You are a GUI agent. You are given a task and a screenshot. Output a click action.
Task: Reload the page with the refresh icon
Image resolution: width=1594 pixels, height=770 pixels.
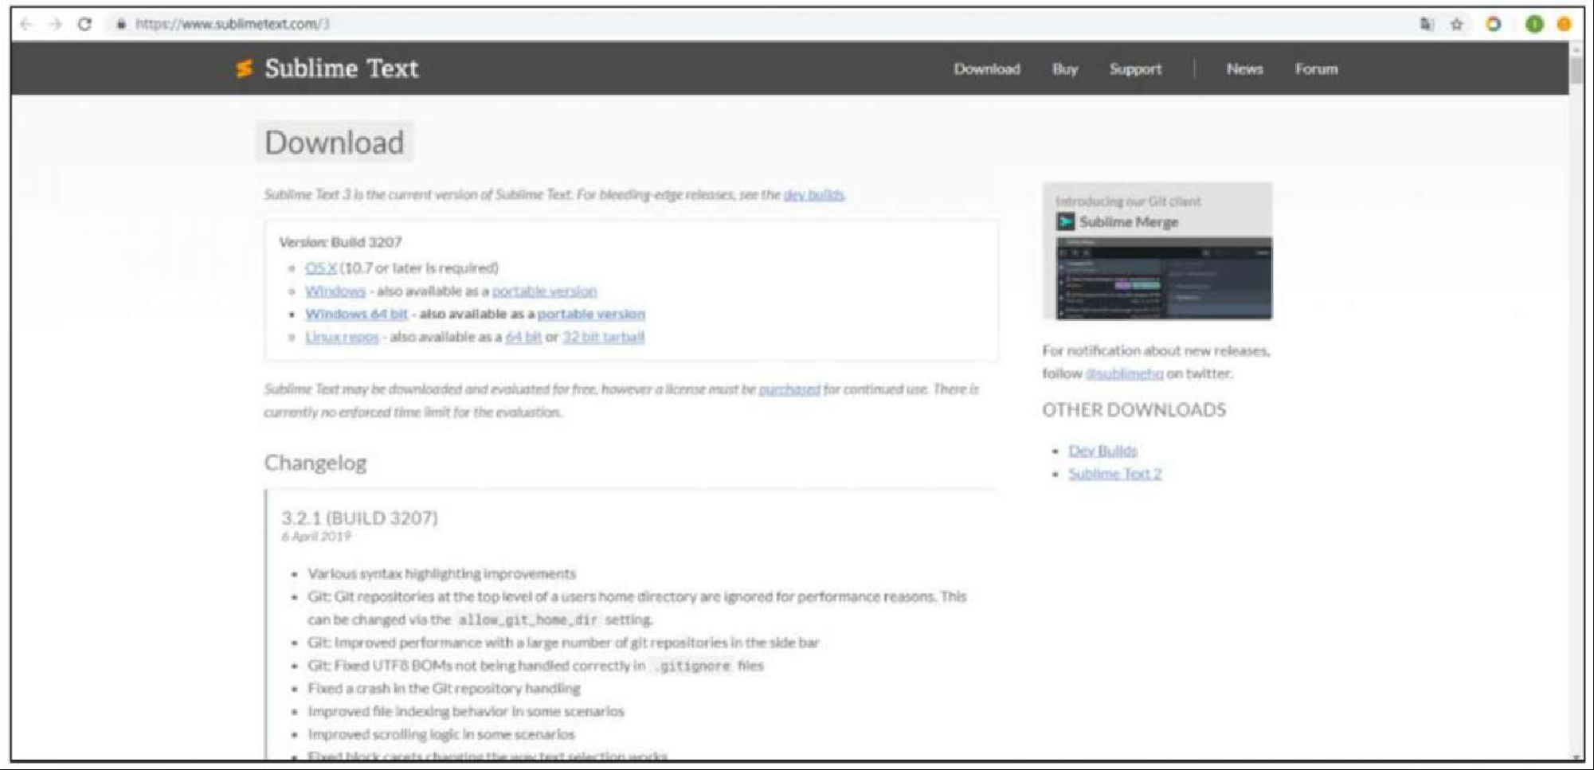click(84, 24)
